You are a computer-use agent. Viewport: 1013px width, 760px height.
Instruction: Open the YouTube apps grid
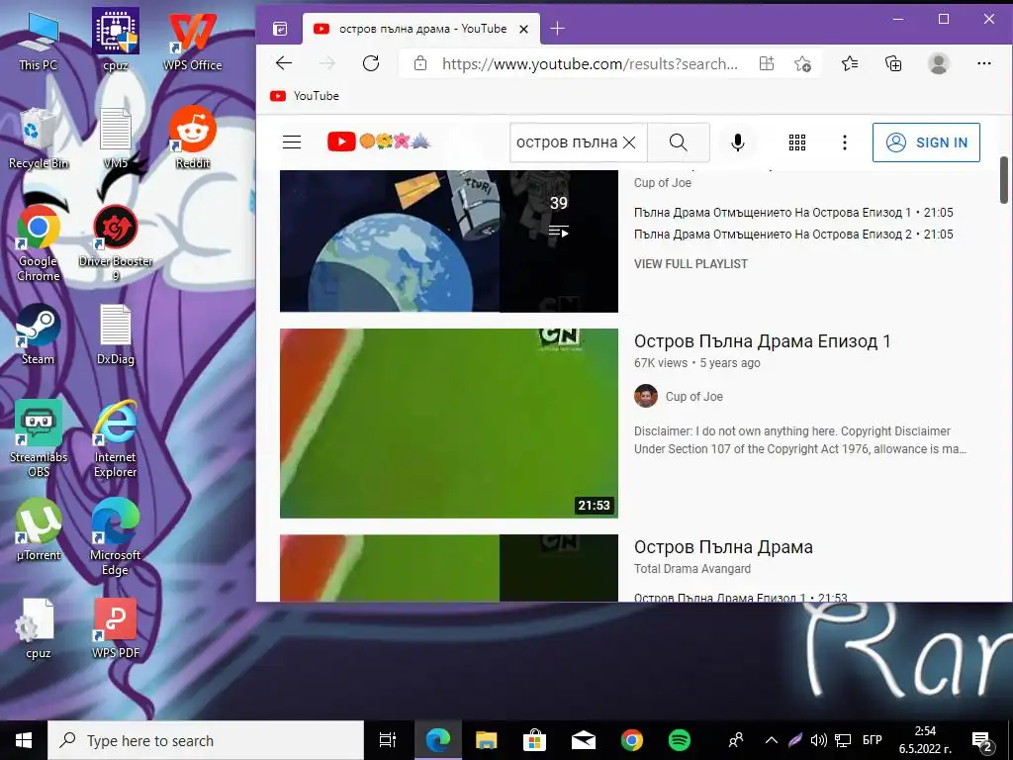click(x=797, y=142)
